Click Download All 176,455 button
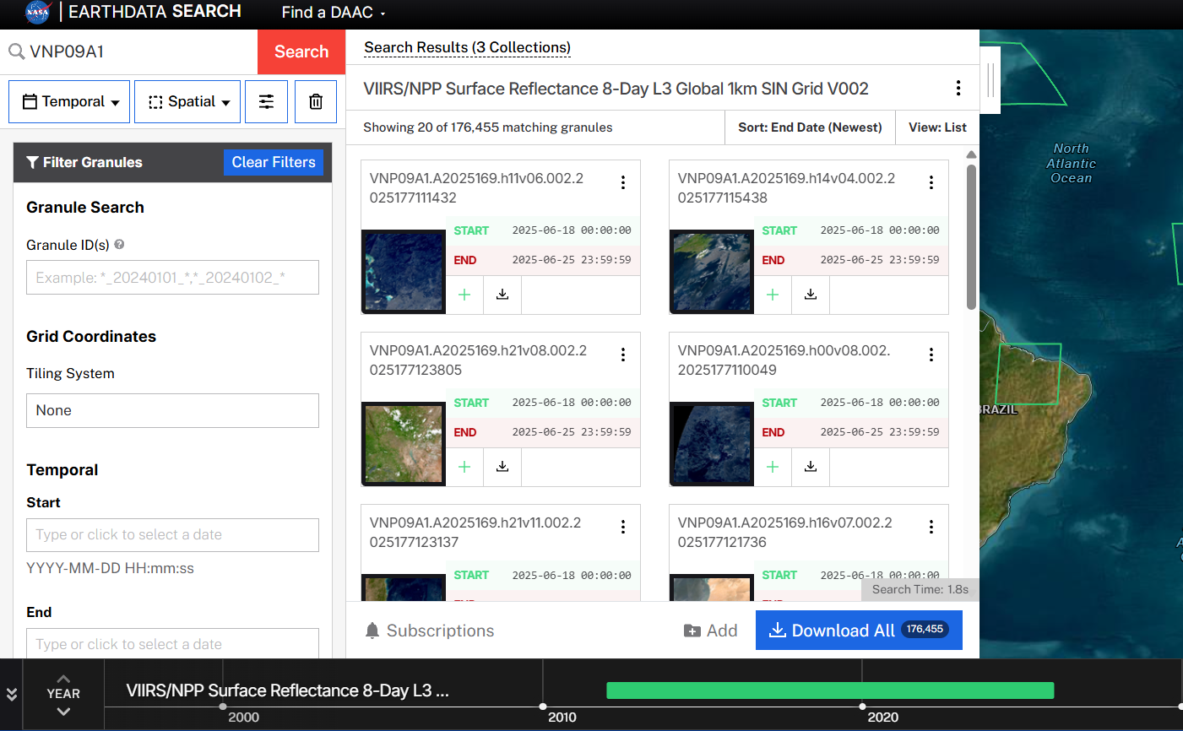 (859, 631)
